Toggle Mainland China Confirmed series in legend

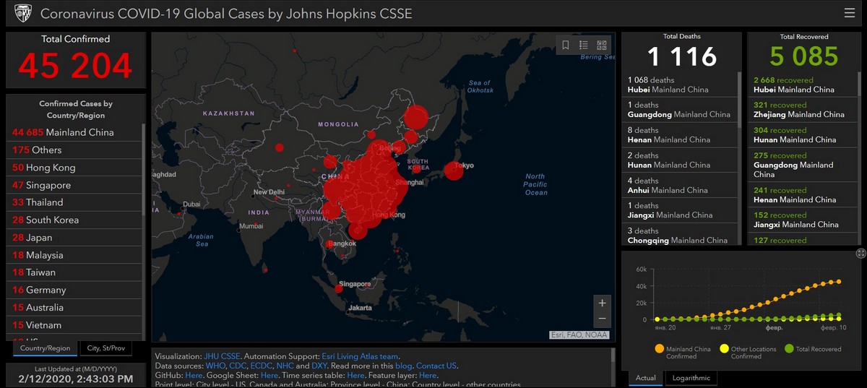(659, 349)
